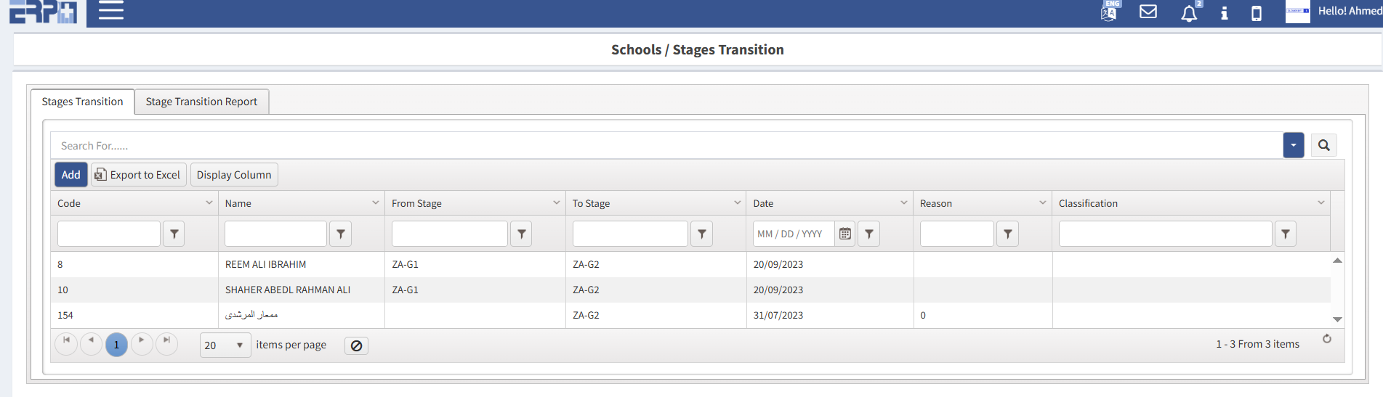Click the info icon in header
Viewport: 1383px width, 397px height.
(1224, 13)
